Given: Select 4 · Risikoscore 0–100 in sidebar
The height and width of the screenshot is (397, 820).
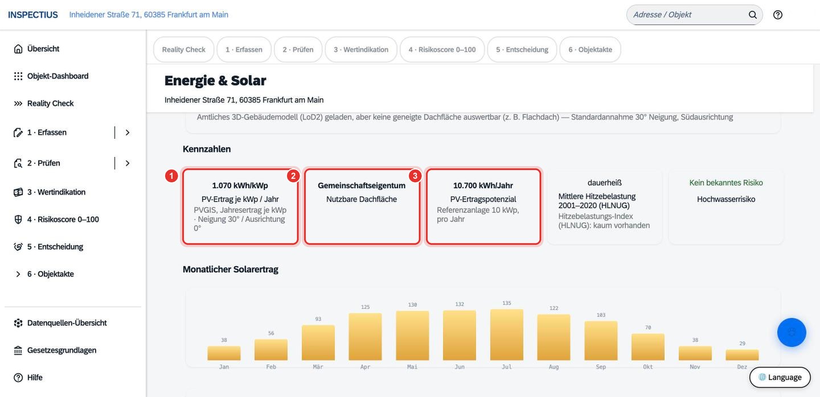Looking at the screenshot, I should point(73,220).
